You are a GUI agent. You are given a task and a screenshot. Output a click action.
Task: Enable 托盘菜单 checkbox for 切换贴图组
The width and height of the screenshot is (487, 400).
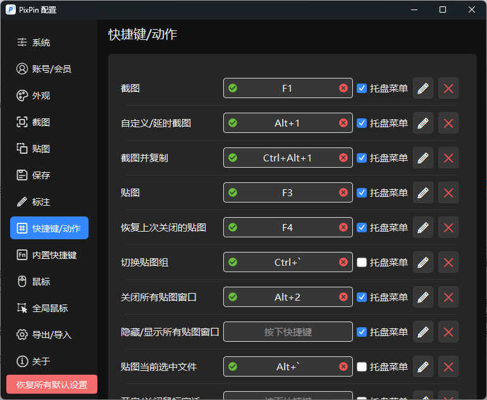[x=362, y=263]
